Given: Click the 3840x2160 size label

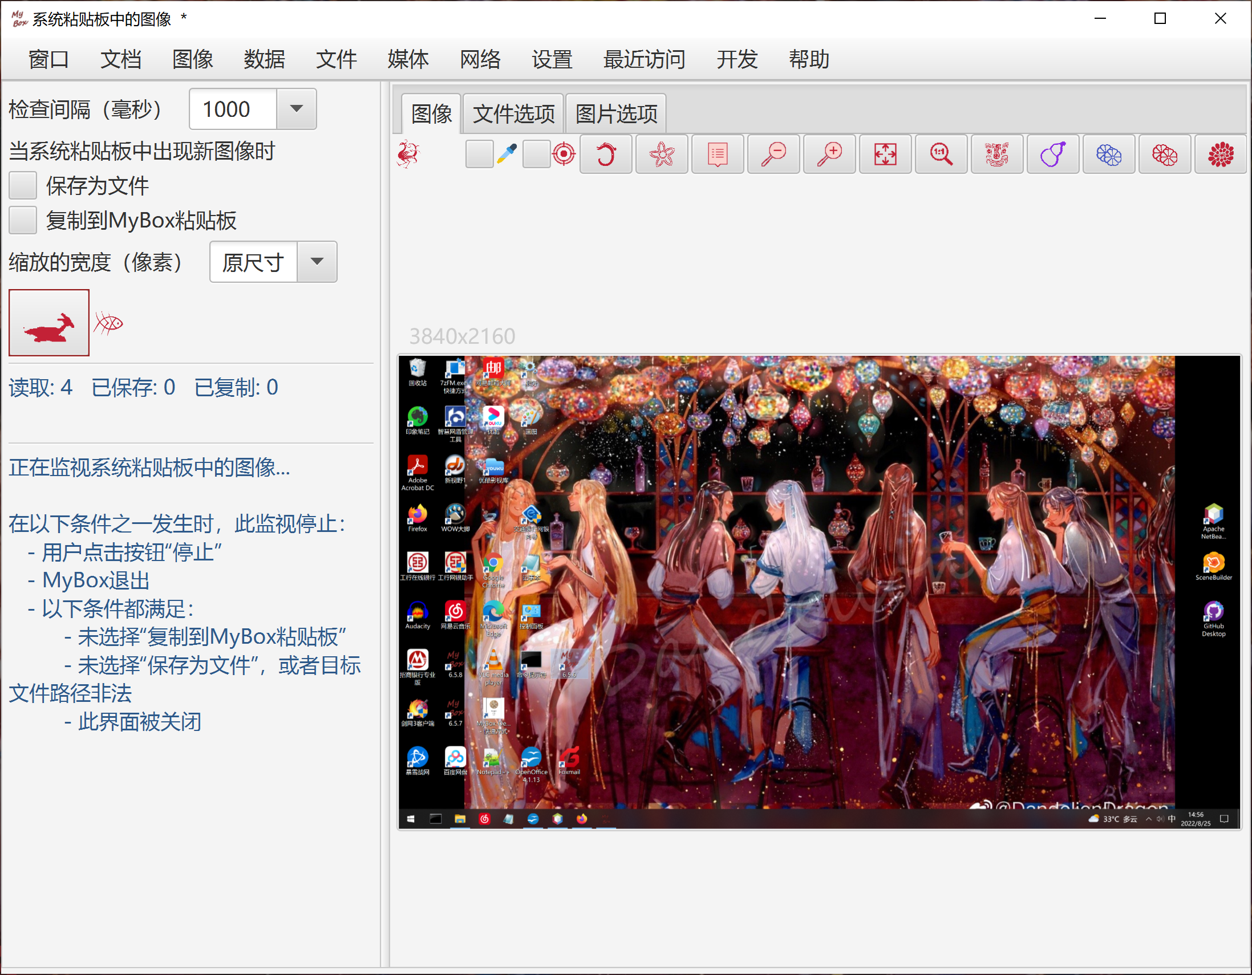Looking at the screenshot, I should pos(462,336).
